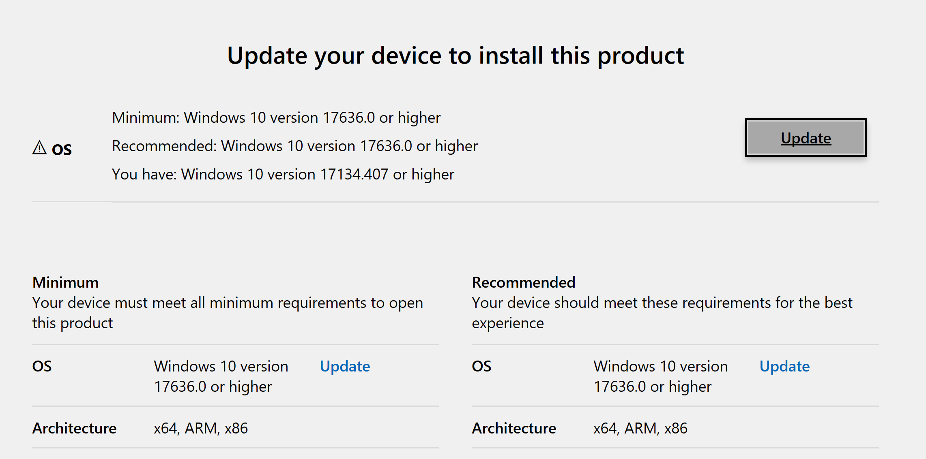Viewport: 926px width, 459px height.
Task: Select the Recommended section heading
Action: 524,282
